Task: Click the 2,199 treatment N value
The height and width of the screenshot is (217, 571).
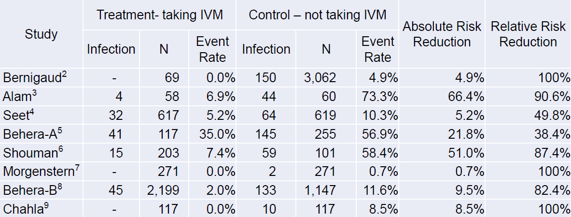Action: [162, 190]
